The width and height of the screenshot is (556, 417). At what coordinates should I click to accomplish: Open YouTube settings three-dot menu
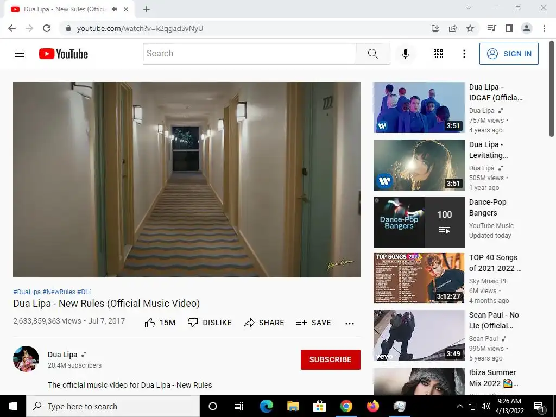pos(464,54)
